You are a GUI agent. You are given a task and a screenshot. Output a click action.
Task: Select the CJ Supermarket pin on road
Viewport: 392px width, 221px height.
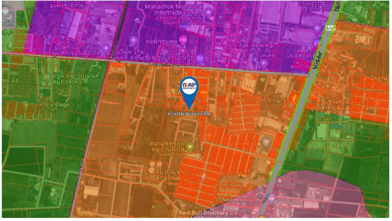(x=200, y=59)
